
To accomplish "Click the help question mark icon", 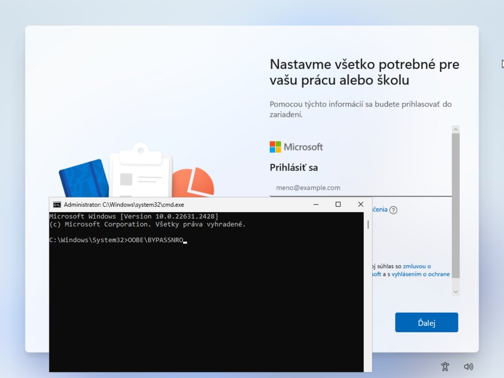I will tap(393, 210).
